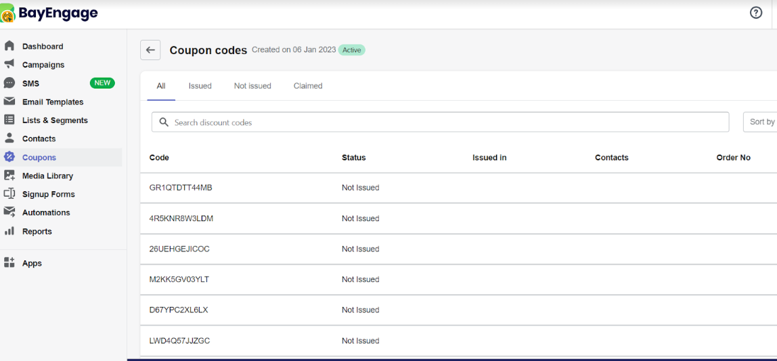This screenshot has height=361, width=777.
Task: Open Apps in the sidebar
Action: pos(32,264)
